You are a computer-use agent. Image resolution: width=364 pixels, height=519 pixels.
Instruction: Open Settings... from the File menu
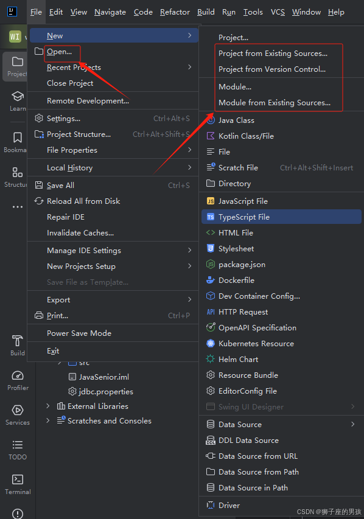click(x=113, y=119)
